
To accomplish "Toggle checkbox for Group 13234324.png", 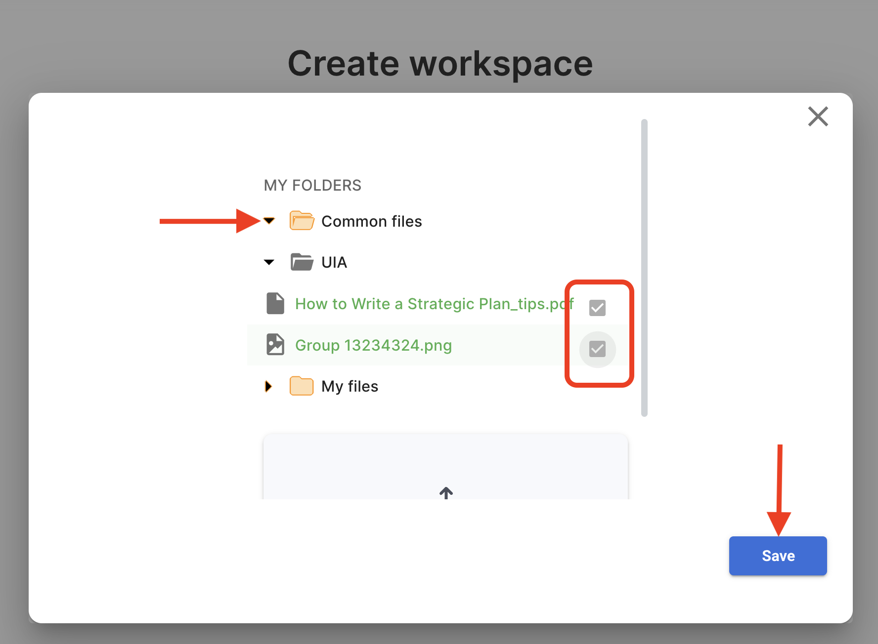I will tap(597, 349).
